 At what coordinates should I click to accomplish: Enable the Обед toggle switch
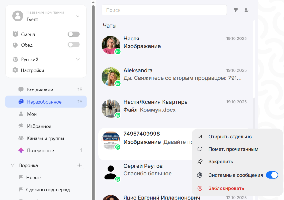73,45
